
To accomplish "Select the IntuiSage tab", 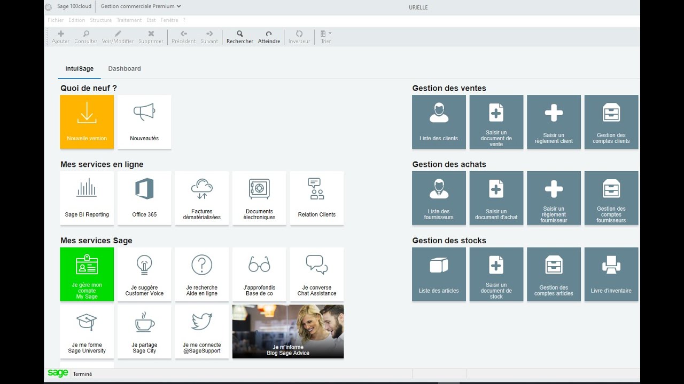I will (x=79, y=69).
